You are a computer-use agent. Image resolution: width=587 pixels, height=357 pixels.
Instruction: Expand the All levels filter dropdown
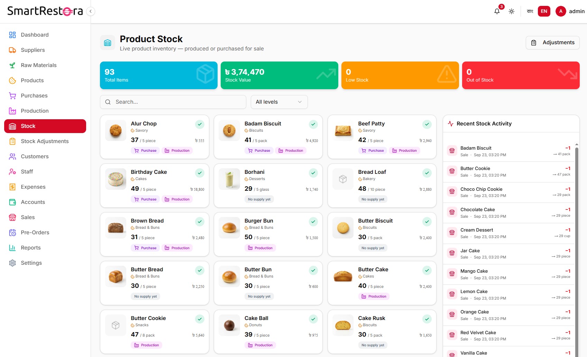pyautogui.click(x=279, y=102)
